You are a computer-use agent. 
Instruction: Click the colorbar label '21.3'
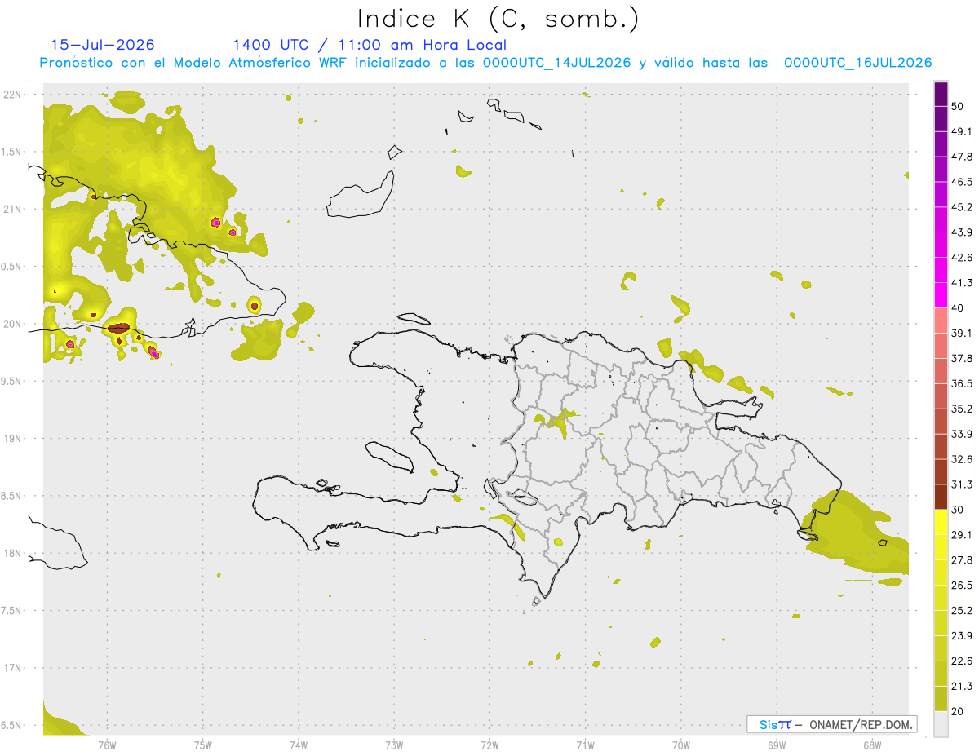[x=962, y=687]
